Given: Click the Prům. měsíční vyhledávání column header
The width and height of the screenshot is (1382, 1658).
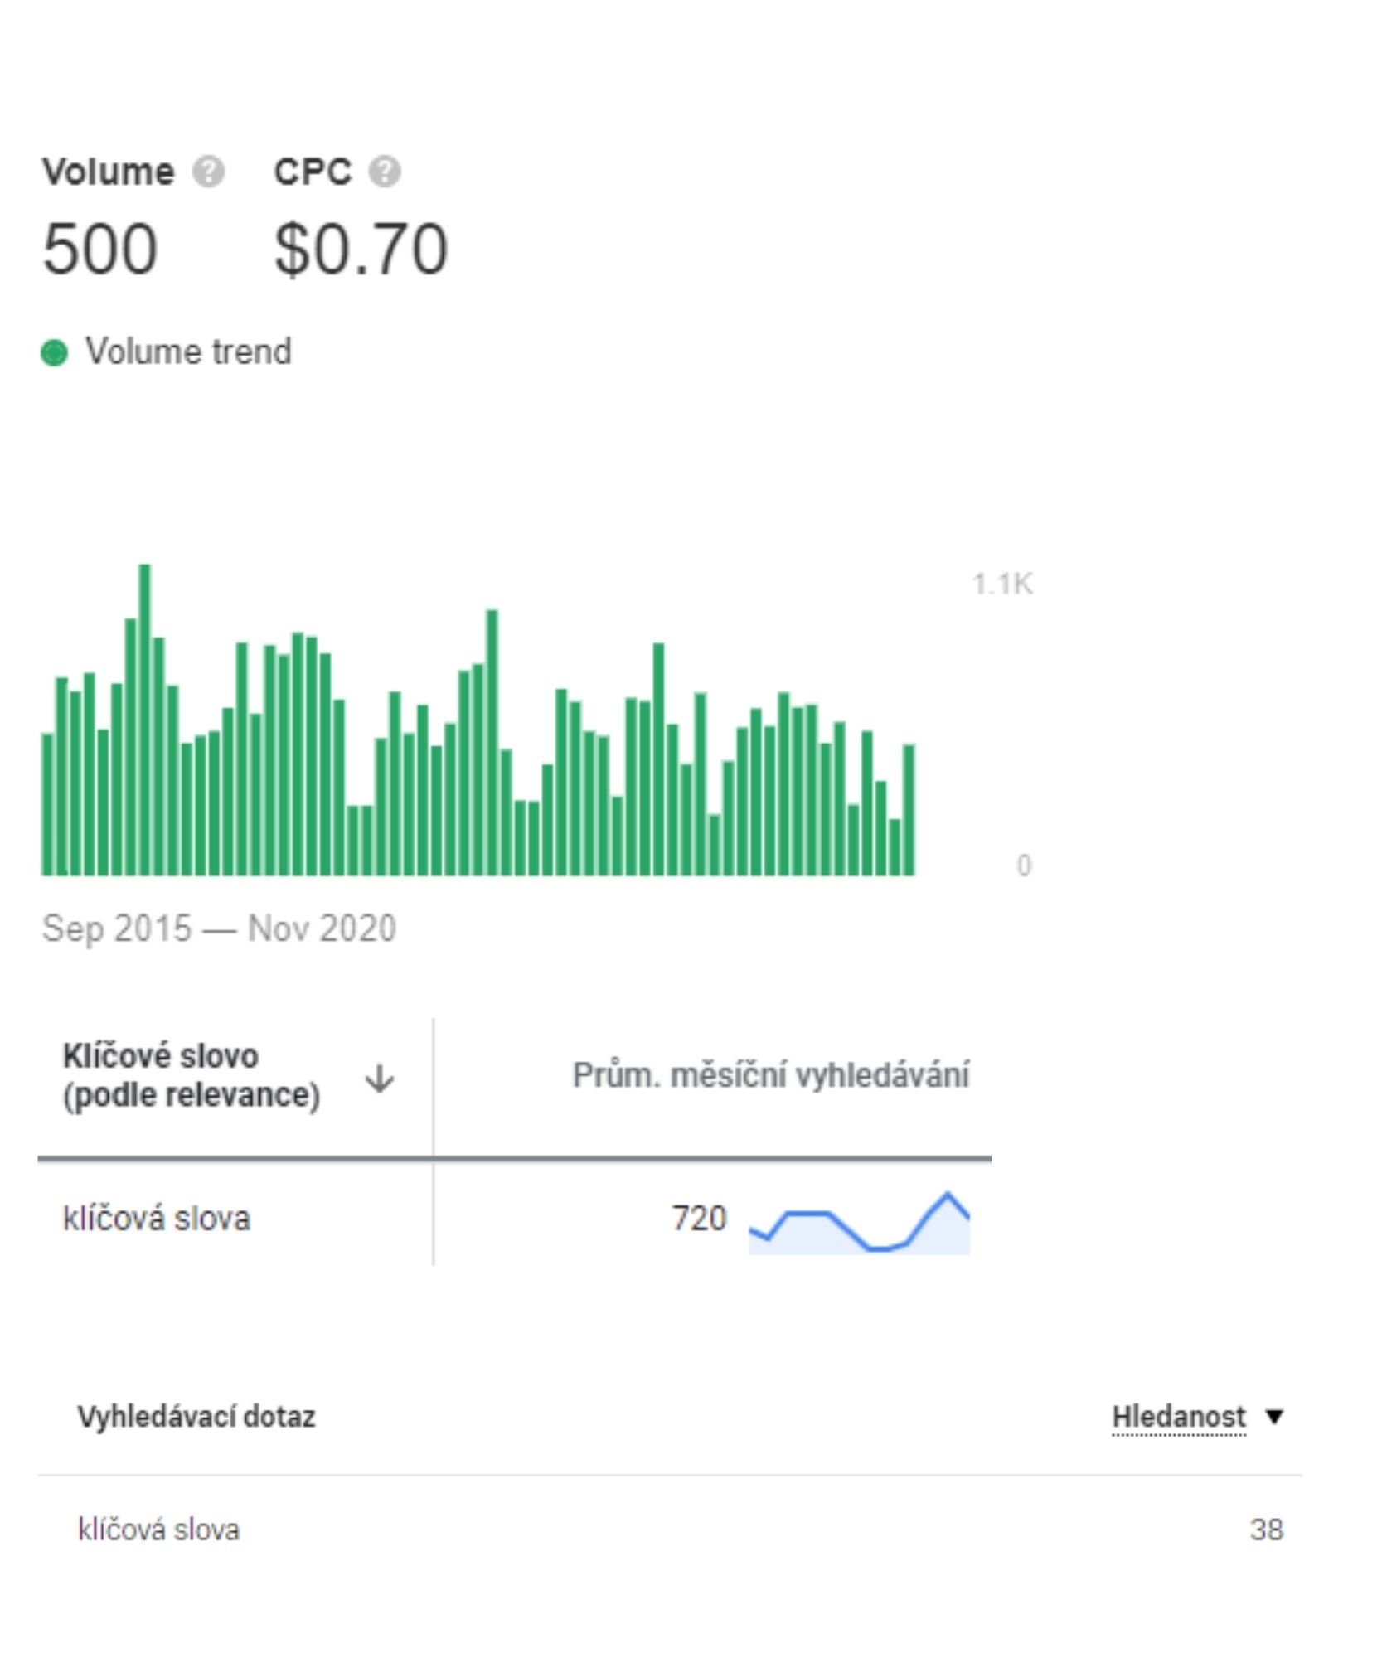Looking at the screenshot, I should (x=771, y=1075).
